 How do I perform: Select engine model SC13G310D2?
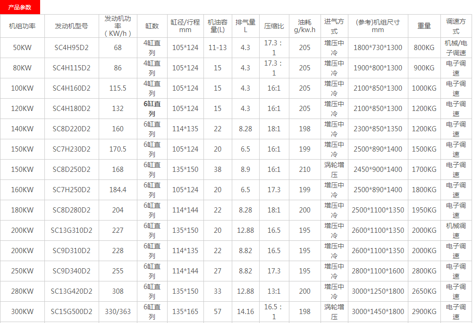pyautogui.click(x=71, y=230)
